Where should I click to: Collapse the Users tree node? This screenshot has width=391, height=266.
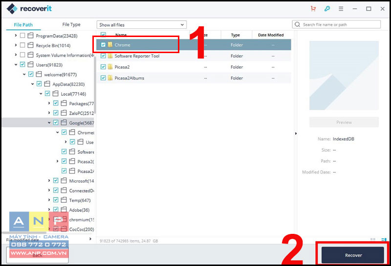(16, 65)
